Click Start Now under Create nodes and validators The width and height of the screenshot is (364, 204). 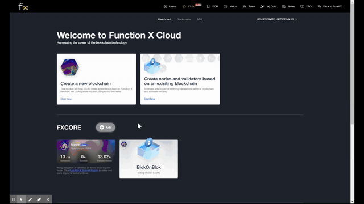pos(150,99)
